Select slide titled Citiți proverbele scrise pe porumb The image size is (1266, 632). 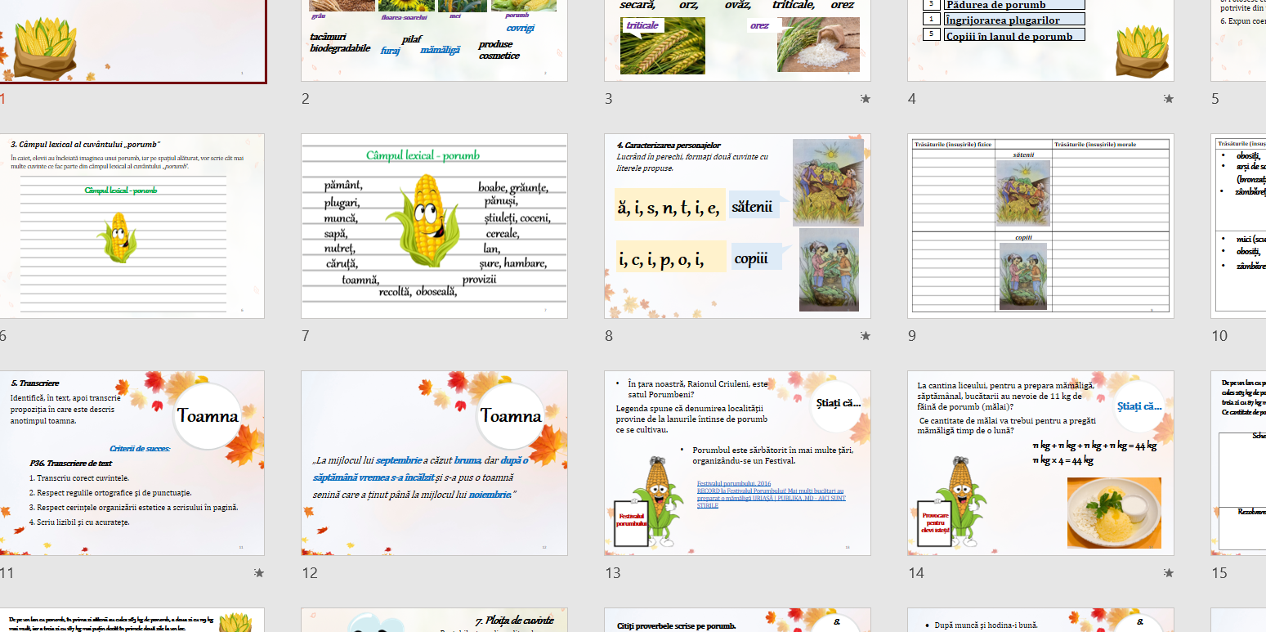(737, 621)
